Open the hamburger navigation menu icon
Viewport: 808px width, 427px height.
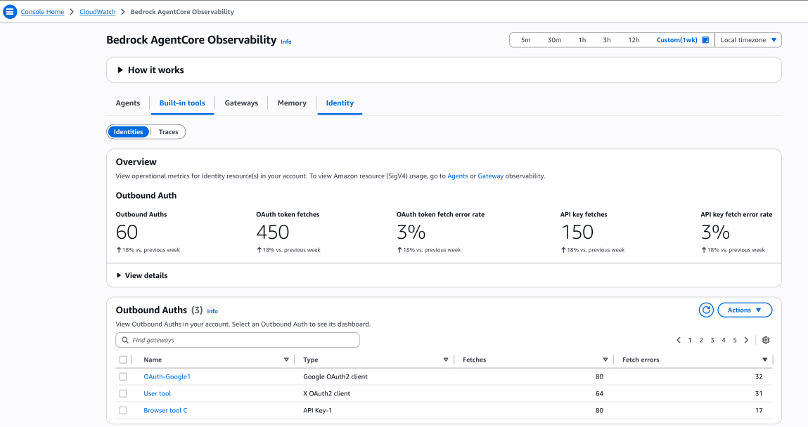(x=10, y=12)
